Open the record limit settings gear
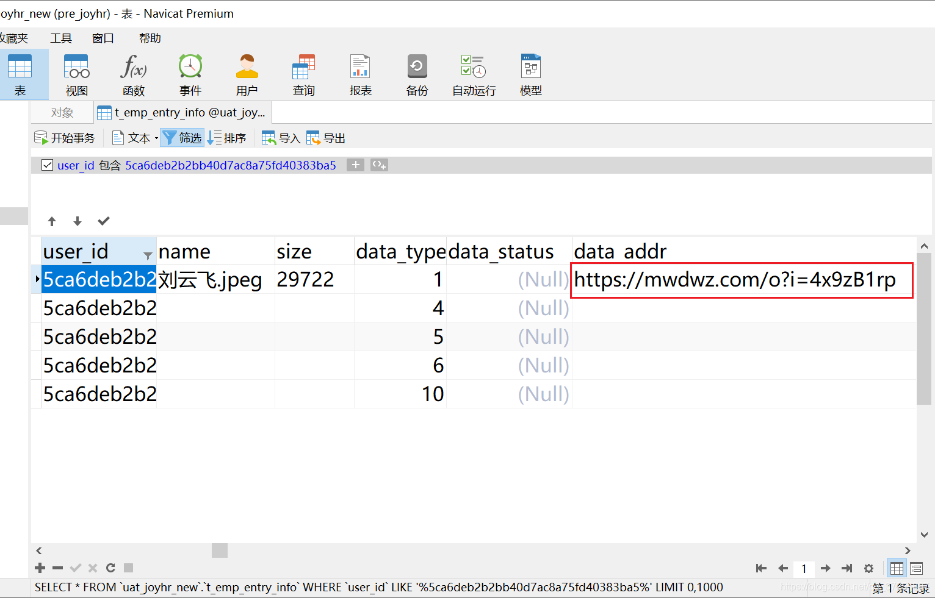Screen dimensions: 935x598 [x=868, y=568]
